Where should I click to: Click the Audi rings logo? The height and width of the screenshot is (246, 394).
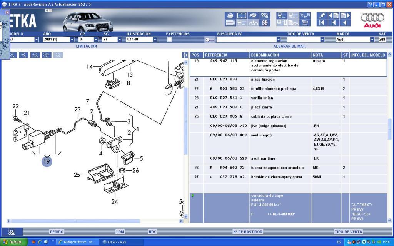click(372, 20)
